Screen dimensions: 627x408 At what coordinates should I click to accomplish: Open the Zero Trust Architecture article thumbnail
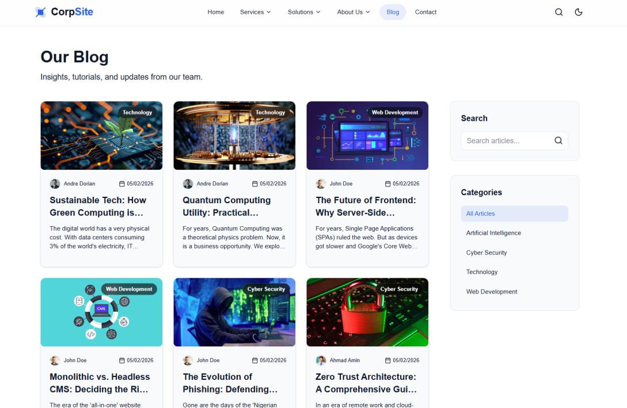(367, 312)
